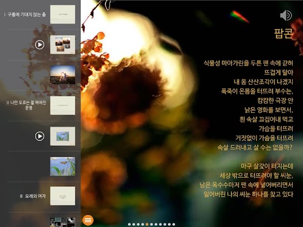303x227 pixels.
Task: Click the poem title 팝콘
Action: 284,33
